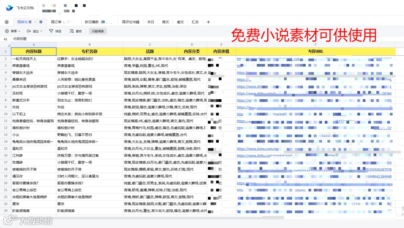Viewport: 404px width, 228px height.
Task: Select column A header
Action: point(34,44)
